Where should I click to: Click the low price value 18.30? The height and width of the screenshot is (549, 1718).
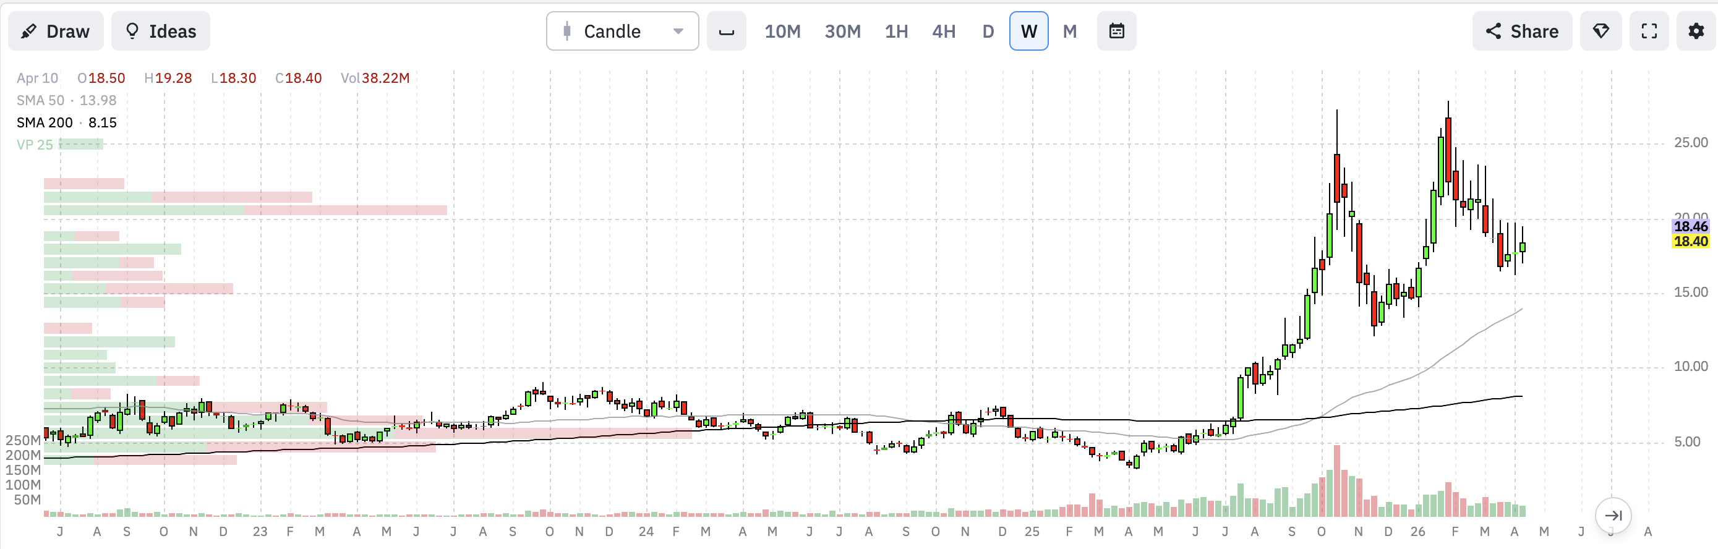pyautogui.click(x=237, y=78)
